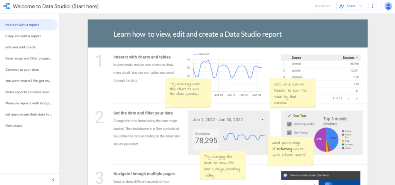Click the Source column header
Screen dimensions: 395x185
click(297, 58)
